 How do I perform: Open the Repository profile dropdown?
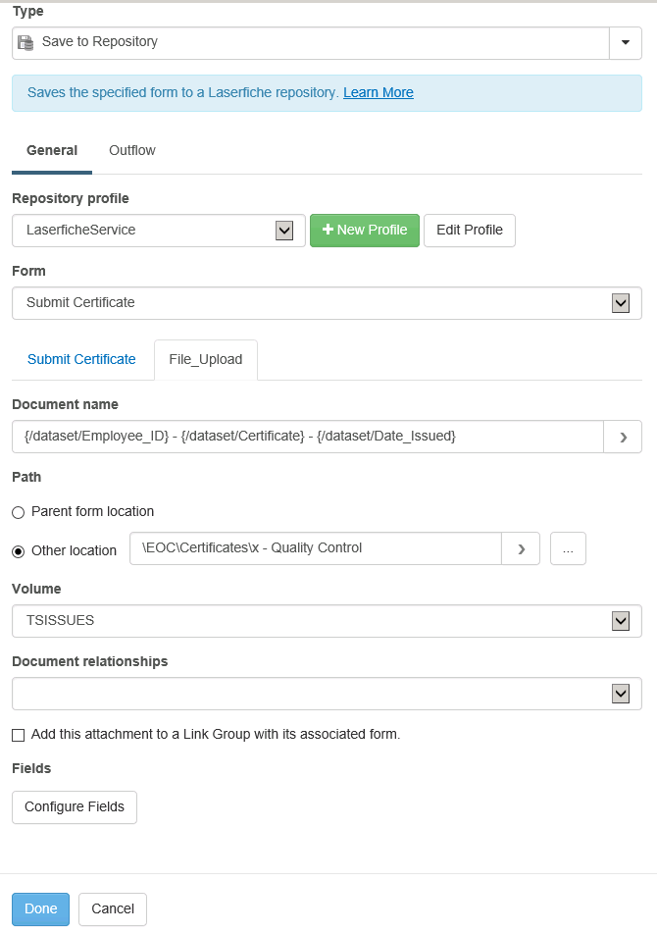coord(284,231)
